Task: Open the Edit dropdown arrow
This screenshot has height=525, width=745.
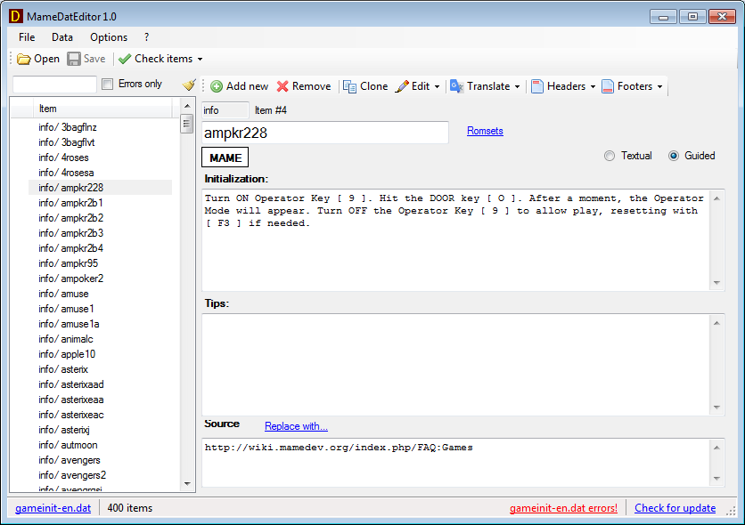Action: point(438,87)
